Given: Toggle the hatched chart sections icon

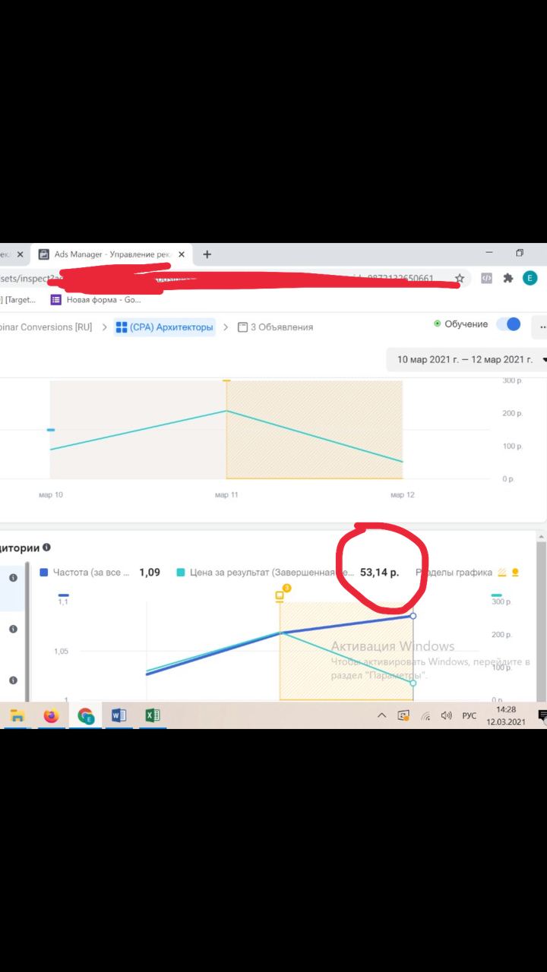Looking at the screenshot, I should [x=501, y=573].
